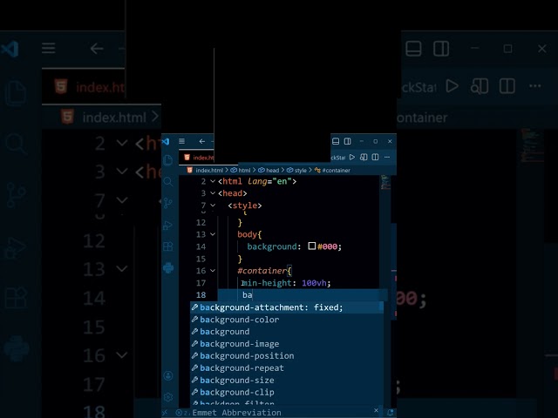Open the Accounts menu icon
The height and width of the screenshot is (418, 558).
pyautogui.click(x=168, y=375)
